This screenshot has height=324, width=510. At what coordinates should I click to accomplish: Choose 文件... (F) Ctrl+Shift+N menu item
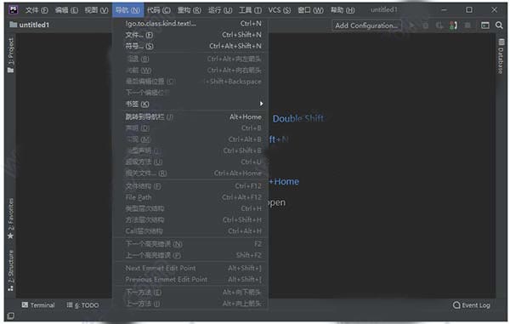[x=193, y=35]
